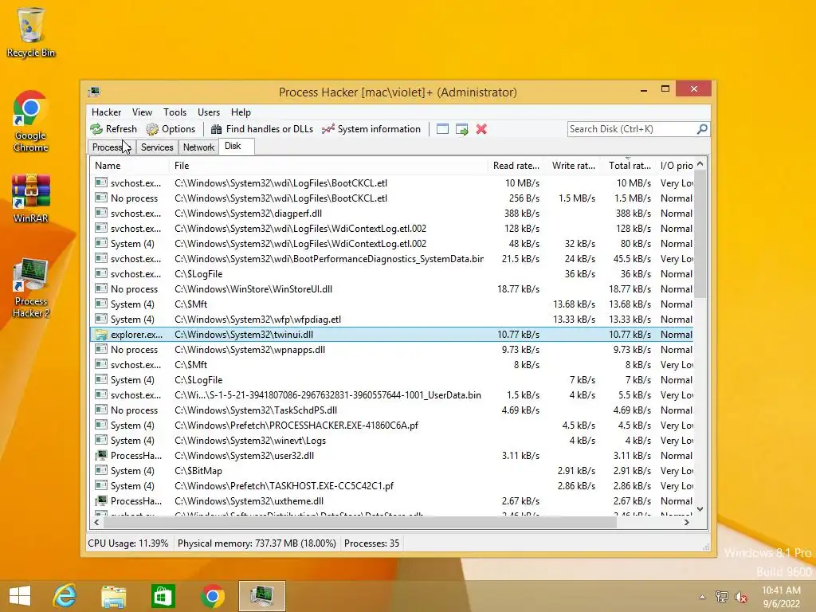Click Find window and thread icon
This screenshot has width=816, height=612.
[x=461, y=129]
